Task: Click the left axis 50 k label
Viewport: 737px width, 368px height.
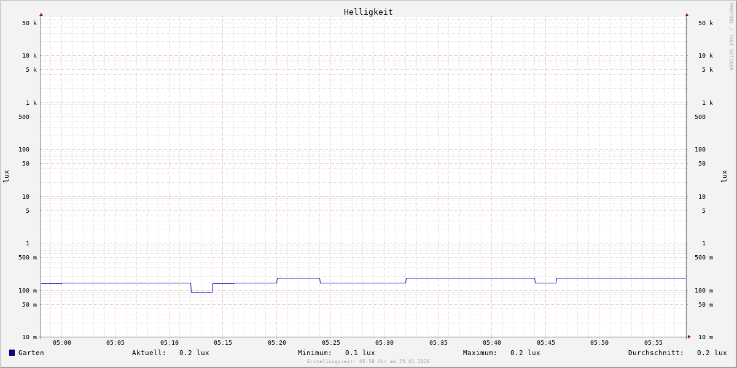Action: 29,23
